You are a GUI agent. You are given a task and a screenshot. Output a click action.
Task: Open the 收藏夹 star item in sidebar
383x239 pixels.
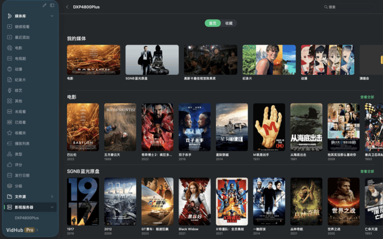30,133
